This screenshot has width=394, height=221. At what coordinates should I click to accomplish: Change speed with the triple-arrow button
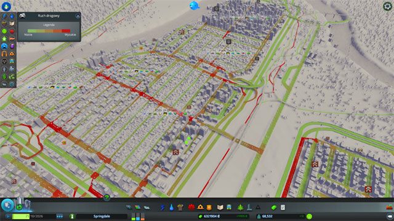(x=60, y=216)
